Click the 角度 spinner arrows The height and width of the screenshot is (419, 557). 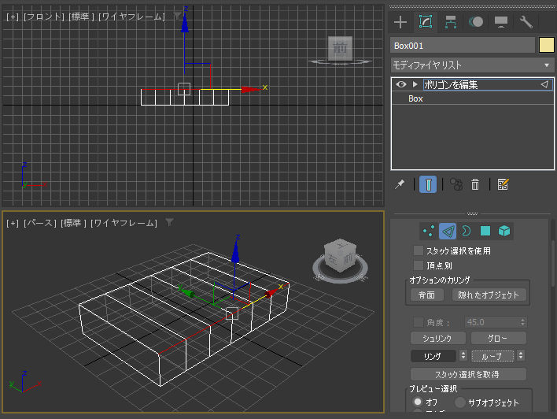pos(523,322)
